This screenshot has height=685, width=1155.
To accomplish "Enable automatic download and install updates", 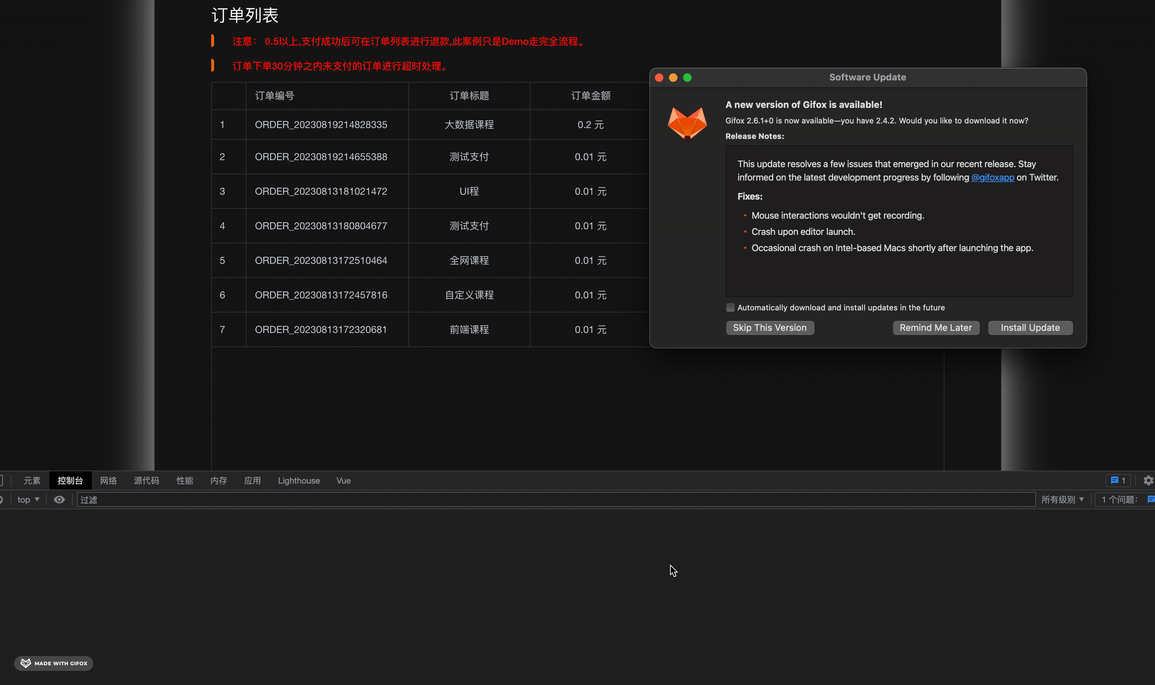I will click(730, 308).
